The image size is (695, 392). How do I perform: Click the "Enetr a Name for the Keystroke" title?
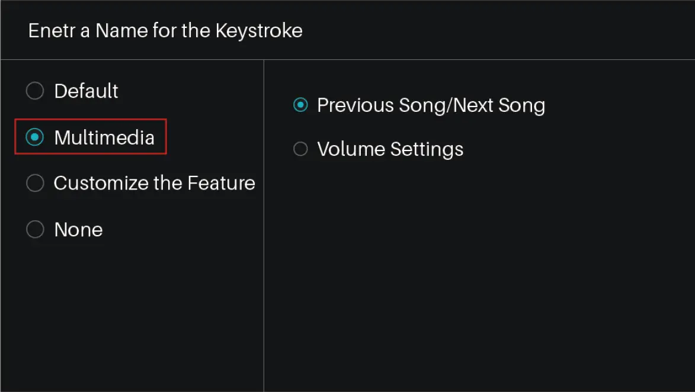(165, 30)
